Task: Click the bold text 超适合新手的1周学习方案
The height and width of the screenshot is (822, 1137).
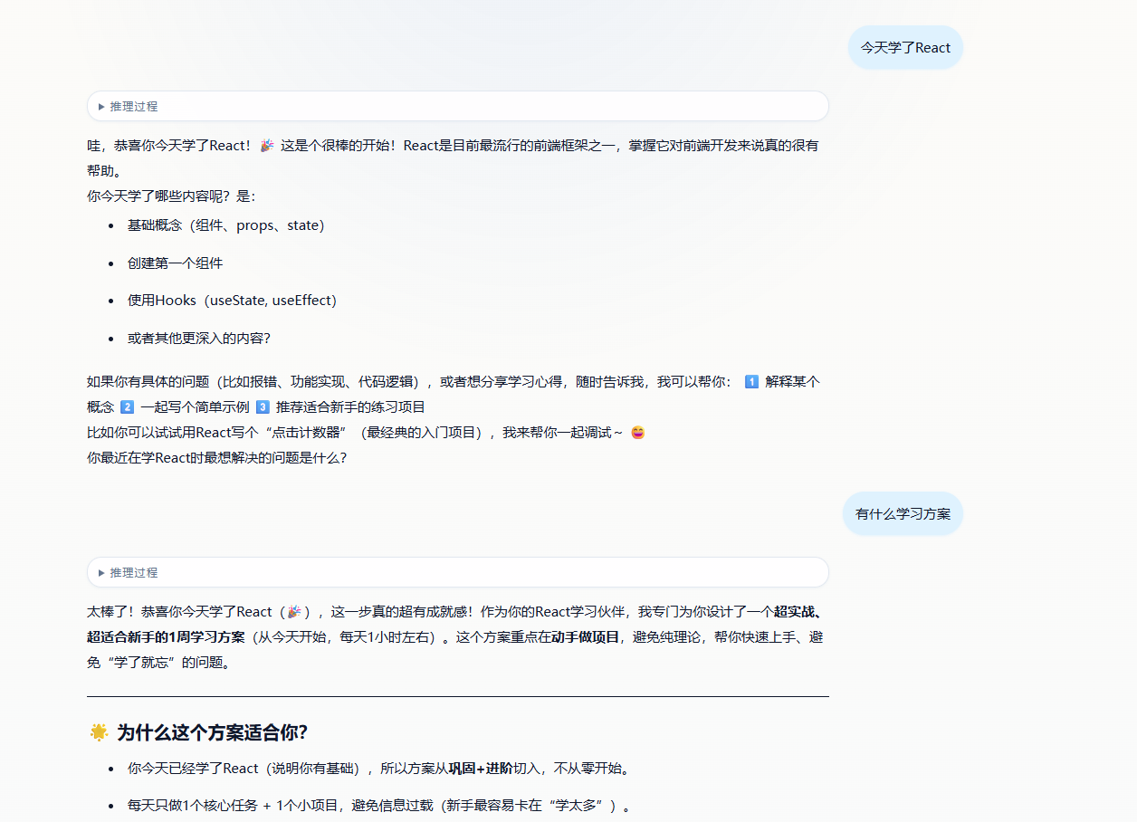Action: click(166, 637)
